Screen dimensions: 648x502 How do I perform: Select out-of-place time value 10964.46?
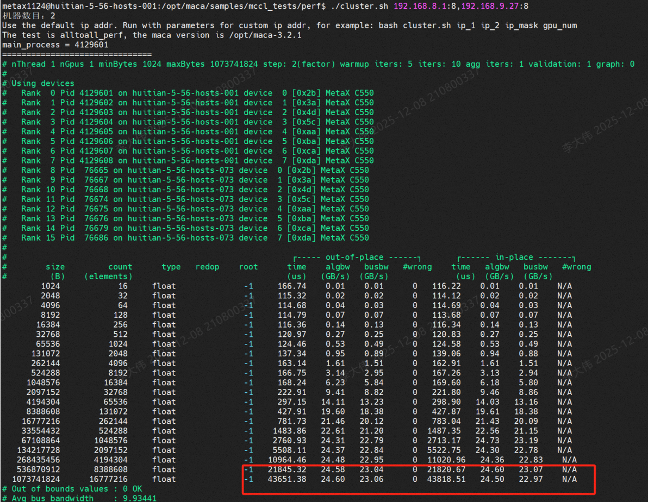pos(287,460)
